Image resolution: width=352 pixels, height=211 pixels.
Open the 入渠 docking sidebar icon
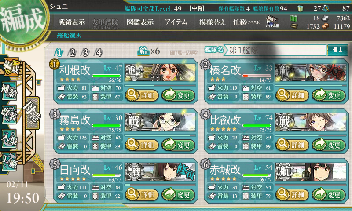[x=9, y=138]
